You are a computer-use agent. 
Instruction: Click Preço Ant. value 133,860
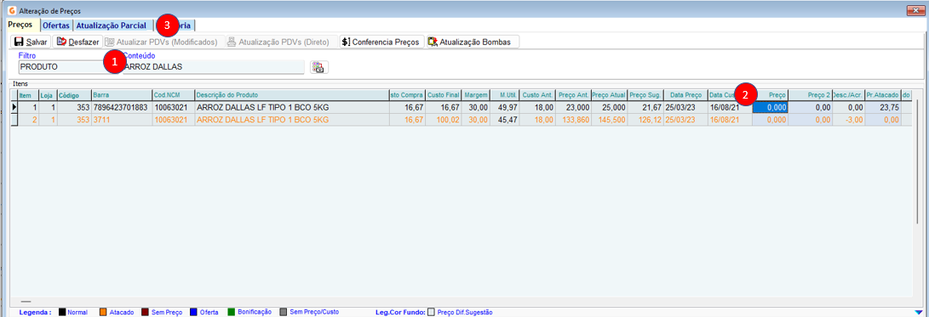coord(573,120)
